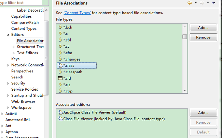Click the *.cpp file type icon
The image size is (222, 138).
pos(60,91)
